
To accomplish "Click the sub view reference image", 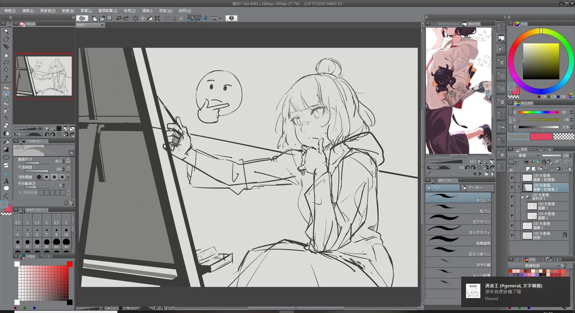I will [x=458, y=91].
